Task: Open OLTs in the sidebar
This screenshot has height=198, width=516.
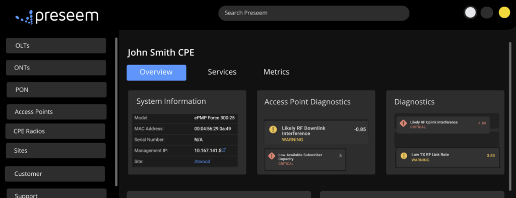Action: click(56, 46)
